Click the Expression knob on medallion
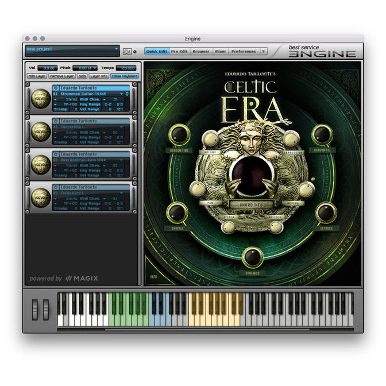 click(291, 140)
